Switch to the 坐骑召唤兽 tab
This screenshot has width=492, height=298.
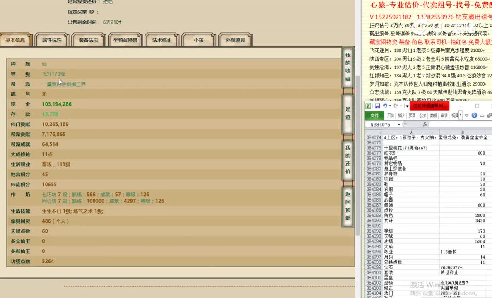(125, 40)
